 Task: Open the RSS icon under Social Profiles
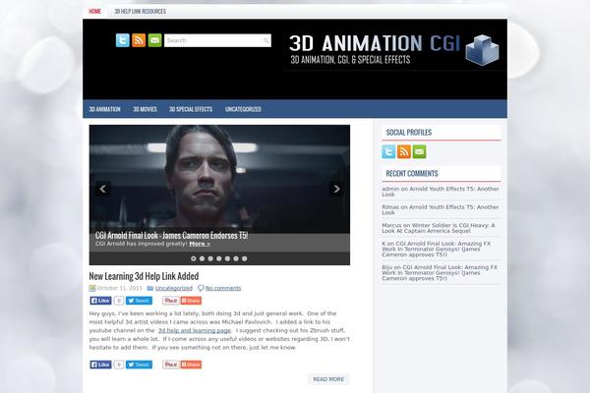404,152
